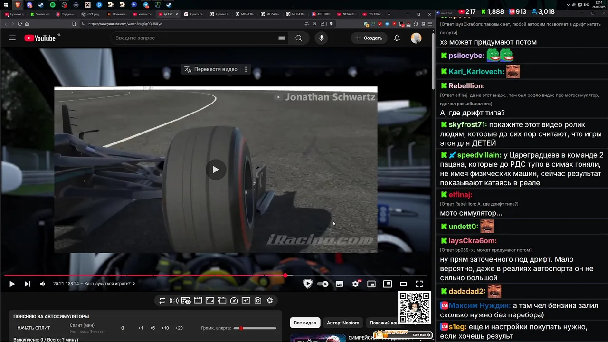
Task: Add +5 minutes to split
Action: click(x=152, y=328)
